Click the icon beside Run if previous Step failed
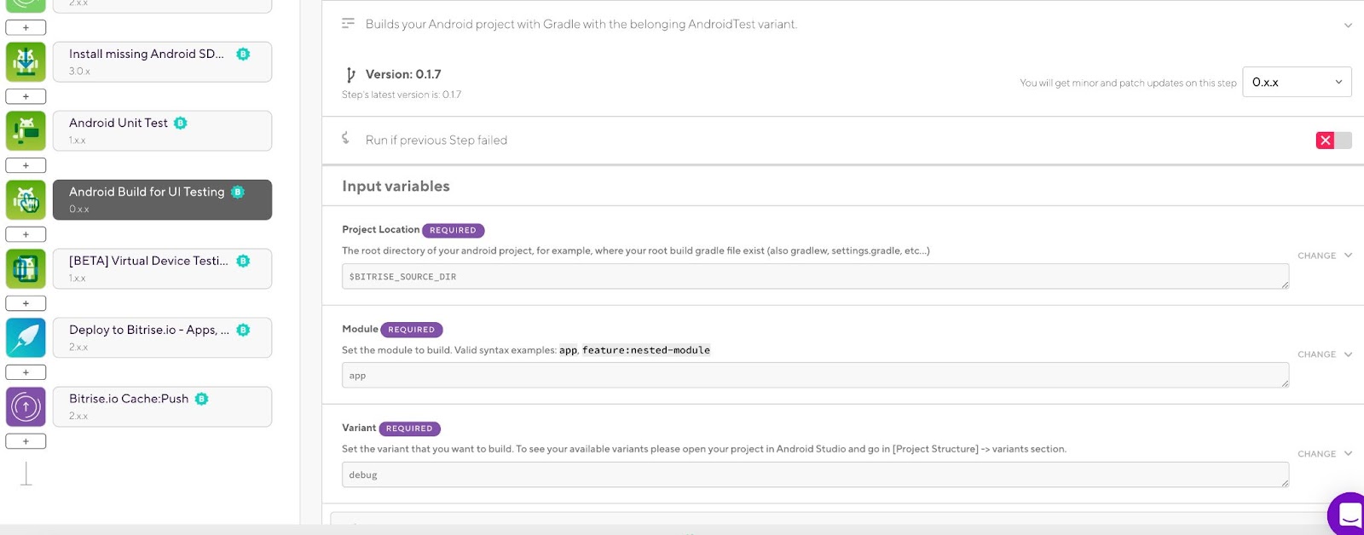Screen dimensions: 1364x535 [345, 138]
